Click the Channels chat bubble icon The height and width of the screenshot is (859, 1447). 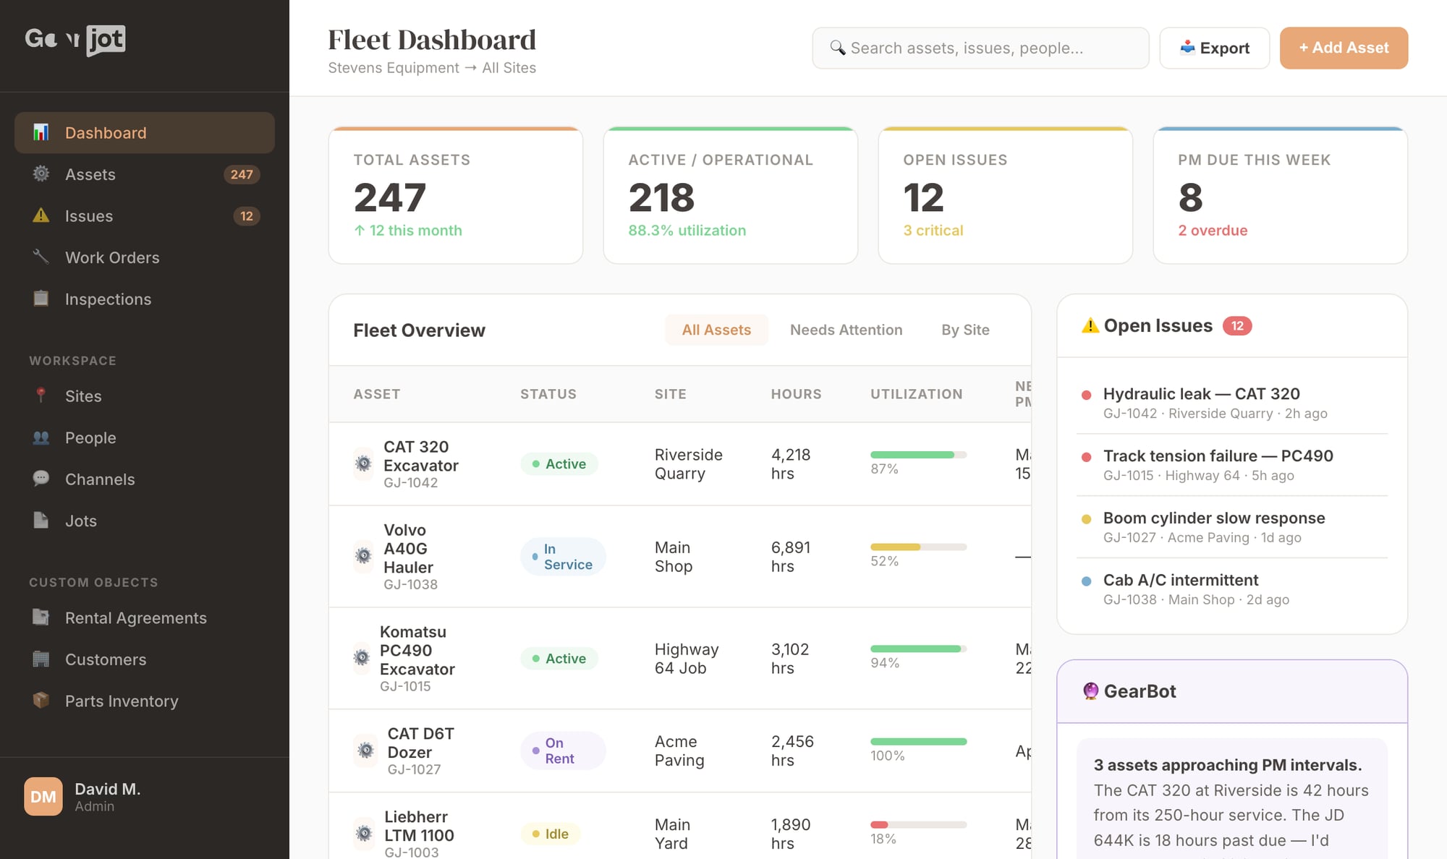41,479
